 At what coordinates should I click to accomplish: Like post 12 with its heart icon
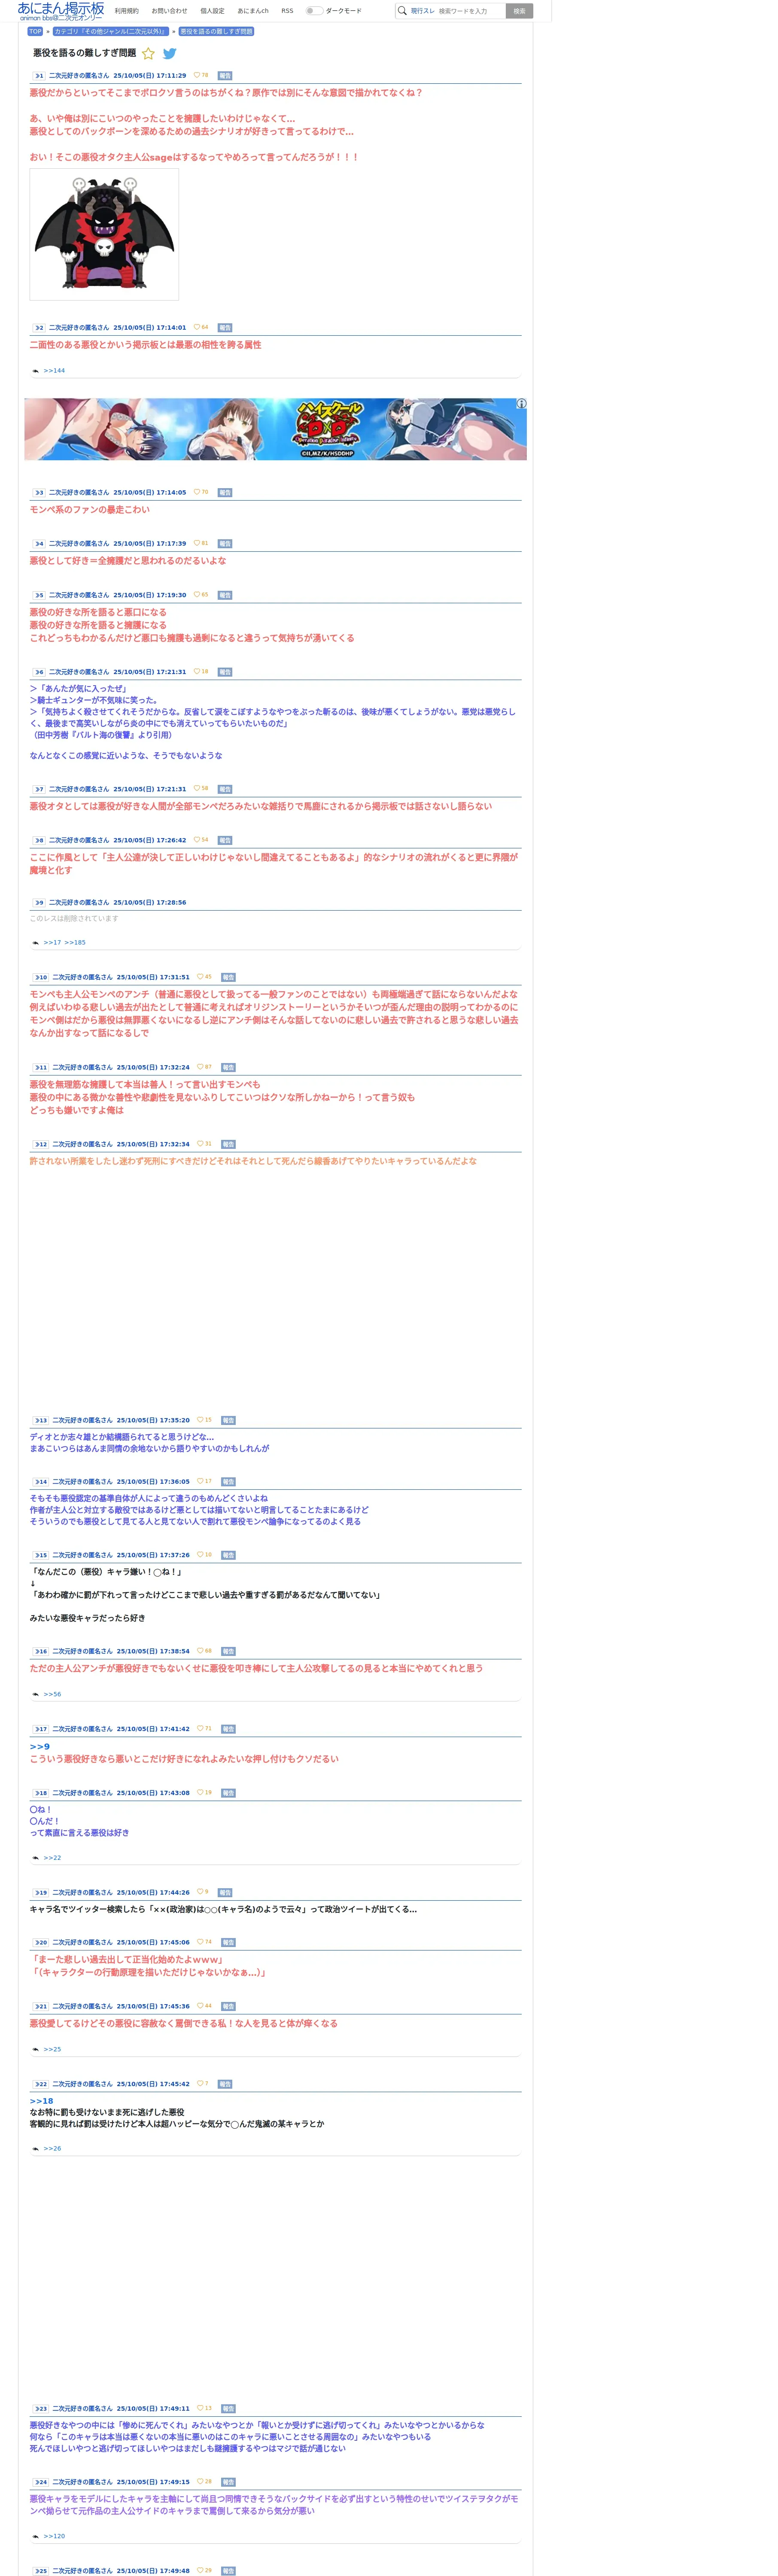click(x=200, y=1144)
